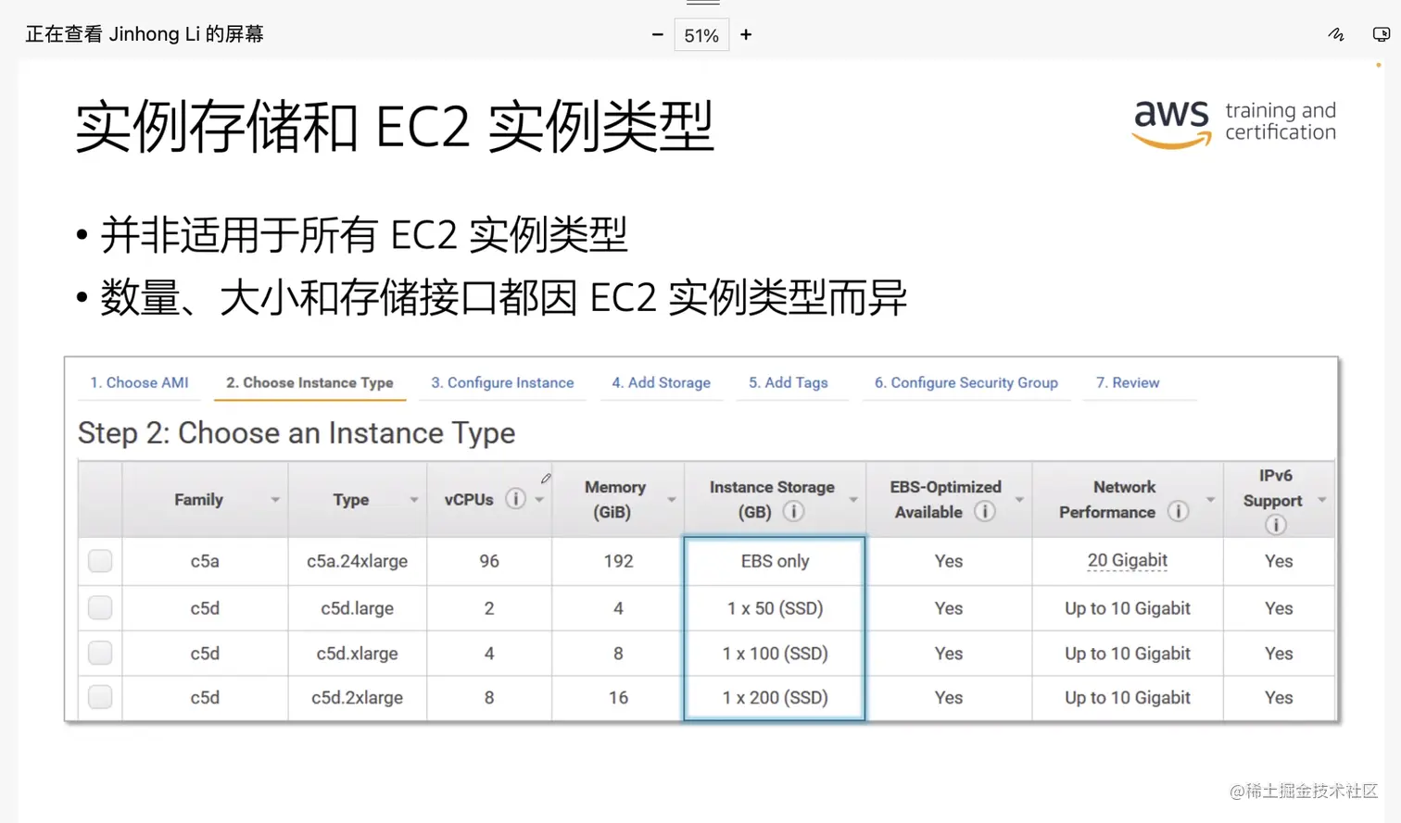Open the annotation scribble tool

1336,34
